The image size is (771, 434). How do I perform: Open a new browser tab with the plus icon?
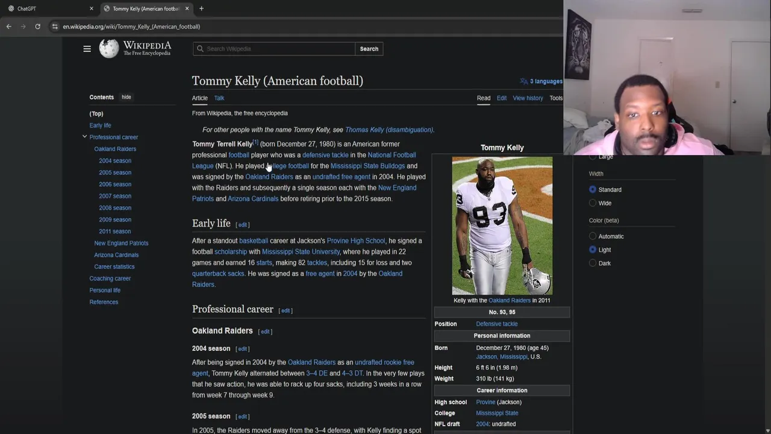click(201, 8)
